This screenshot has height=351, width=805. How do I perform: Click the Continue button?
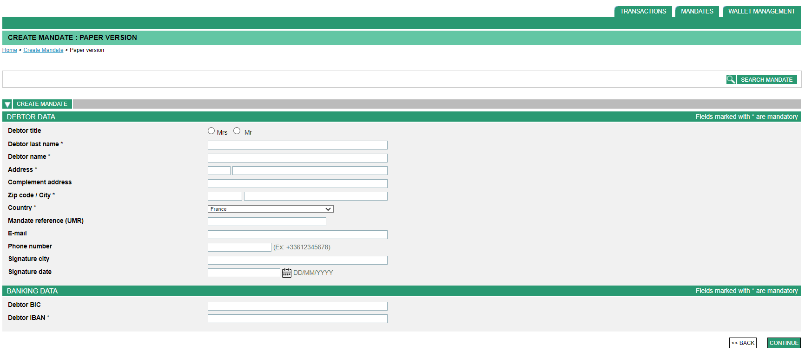(784, 343)
